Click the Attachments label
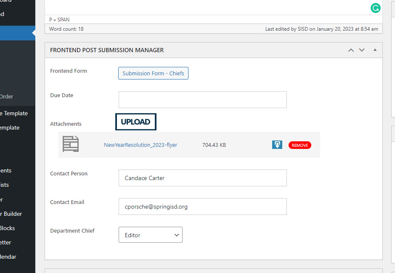This screenshot has width=395, height=273. pos(66,124)
